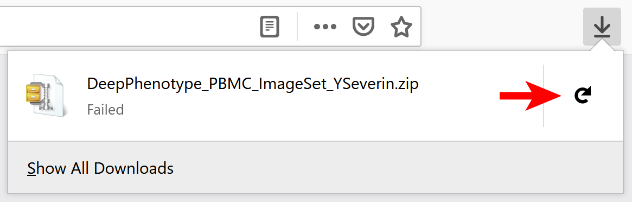Click the failed download's file name
632x202 pixels.
coord(253,84)
